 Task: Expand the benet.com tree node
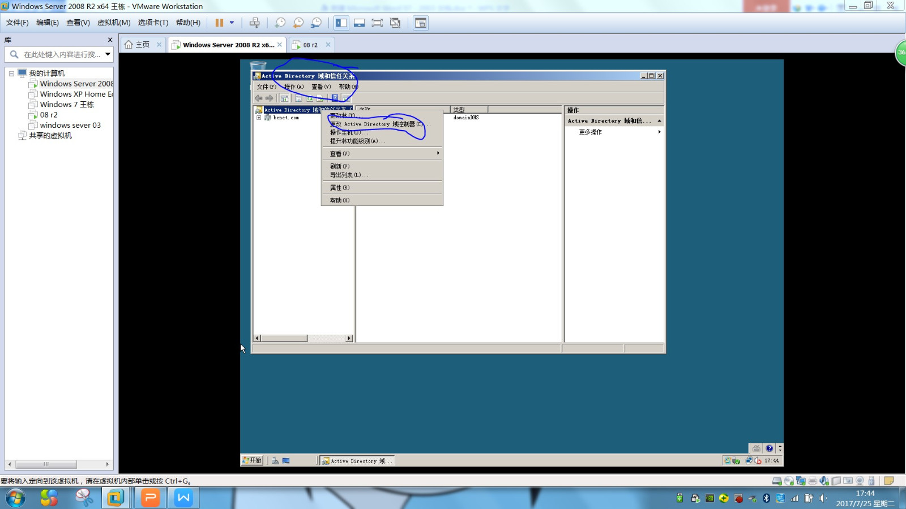(259, 118)
